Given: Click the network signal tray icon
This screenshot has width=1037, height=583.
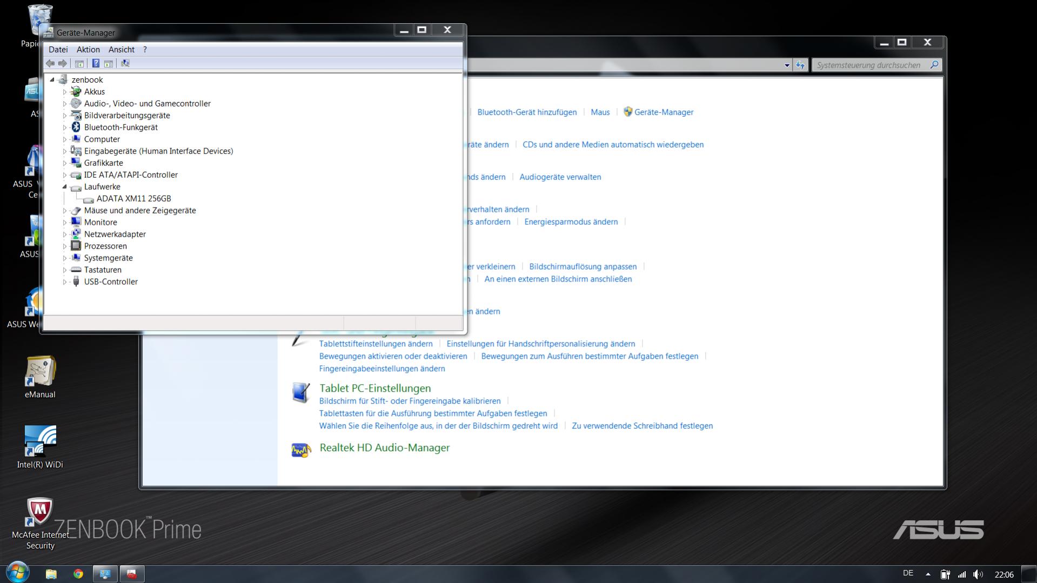Looking at the screenshot, I should coord(962,574).
